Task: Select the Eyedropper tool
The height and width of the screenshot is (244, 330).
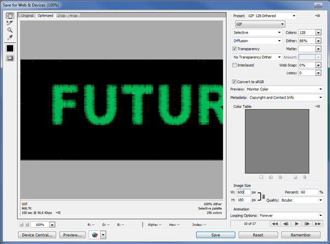Action: point(9,37)
